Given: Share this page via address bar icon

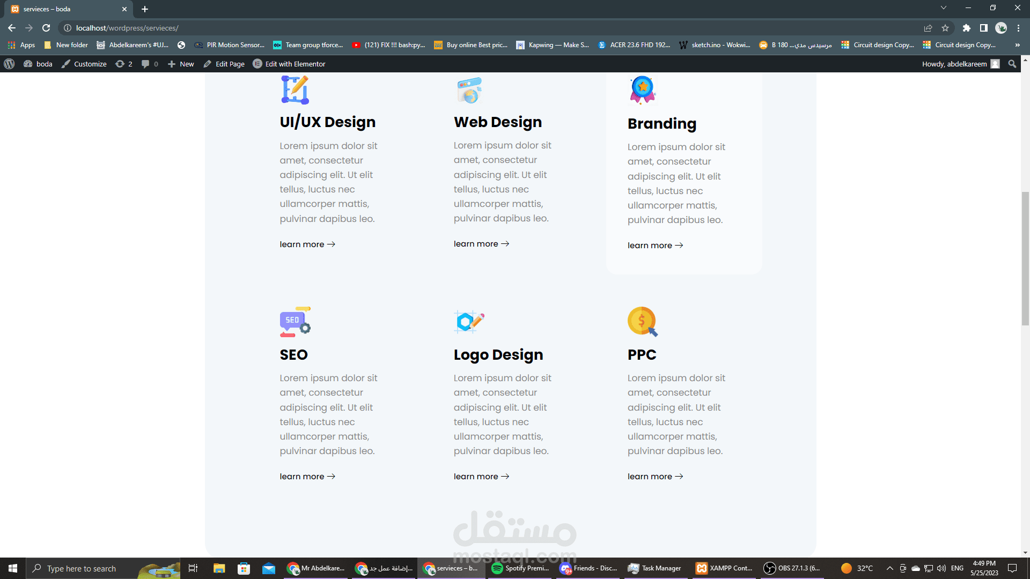Looking at the screenshot, I should tap(928, 28).
